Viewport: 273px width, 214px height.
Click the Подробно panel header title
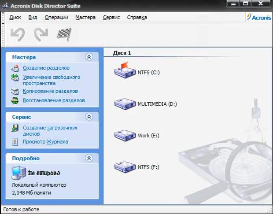(26, 158)
